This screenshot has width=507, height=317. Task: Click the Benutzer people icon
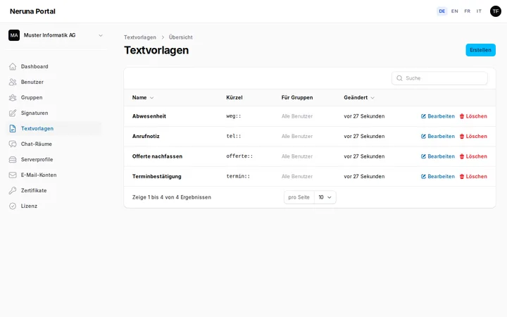point(13,82)
